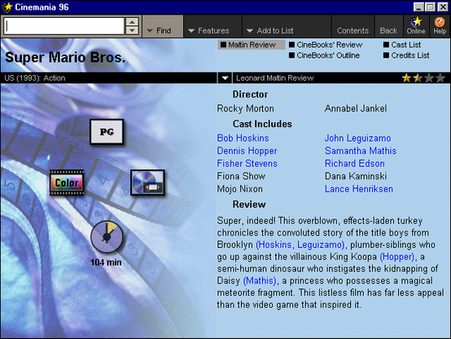
Task: Open the Features dropdown menu
Action: 212,27
